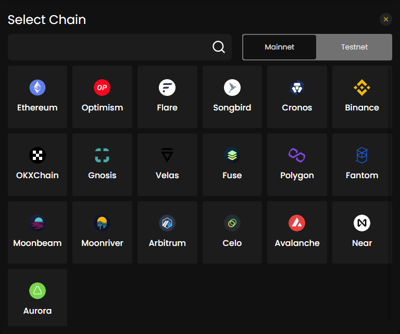This screenshot has width=400, height=334.
Task: Select the Binance chain icon
Action: coord(362,88)
